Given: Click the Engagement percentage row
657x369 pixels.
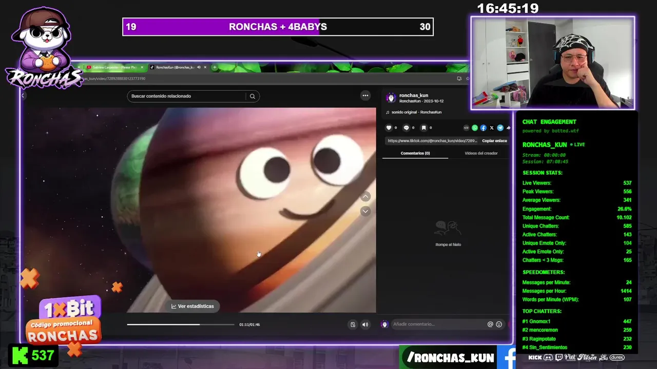Looking at the screenshot, I should [577, 209].
